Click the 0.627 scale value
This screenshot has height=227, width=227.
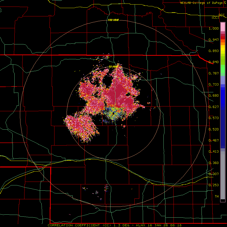tap(214, 107)
